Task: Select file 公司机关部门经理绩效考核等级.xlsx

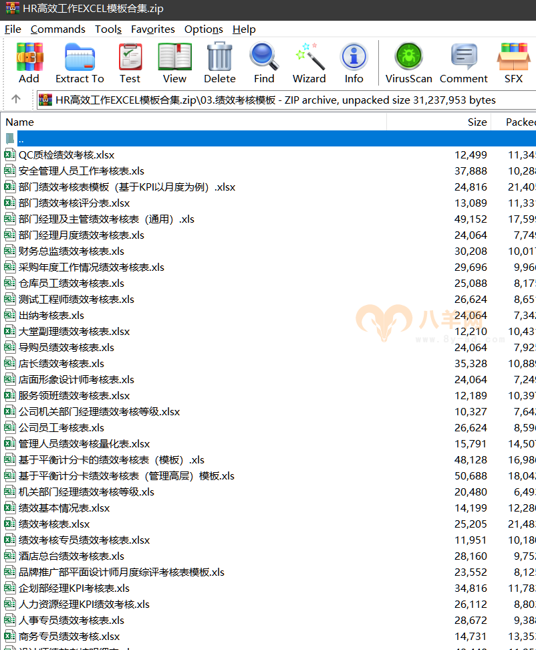Action: coord(99,412)
